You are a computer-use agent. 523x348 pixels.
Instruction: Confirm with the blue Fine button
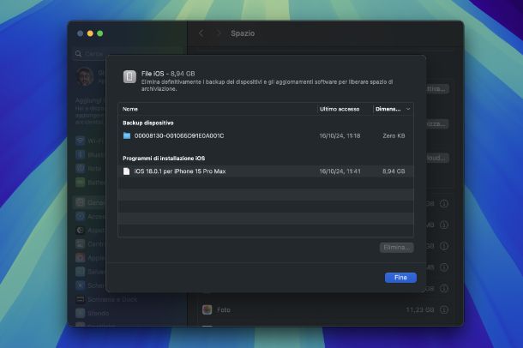point(400,278)
